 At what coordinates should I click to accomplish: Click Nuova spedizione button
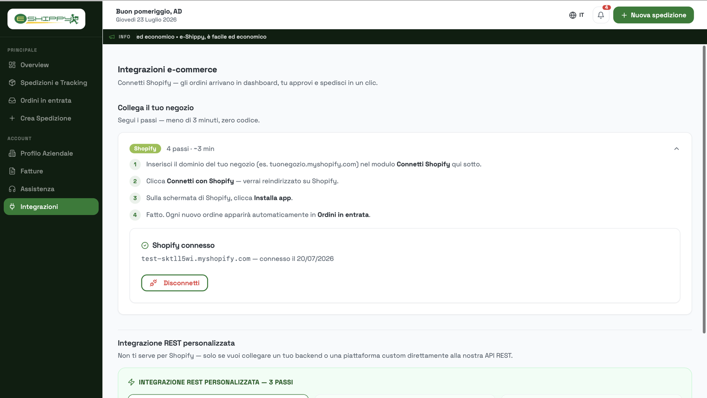click(x=653, y=15)
